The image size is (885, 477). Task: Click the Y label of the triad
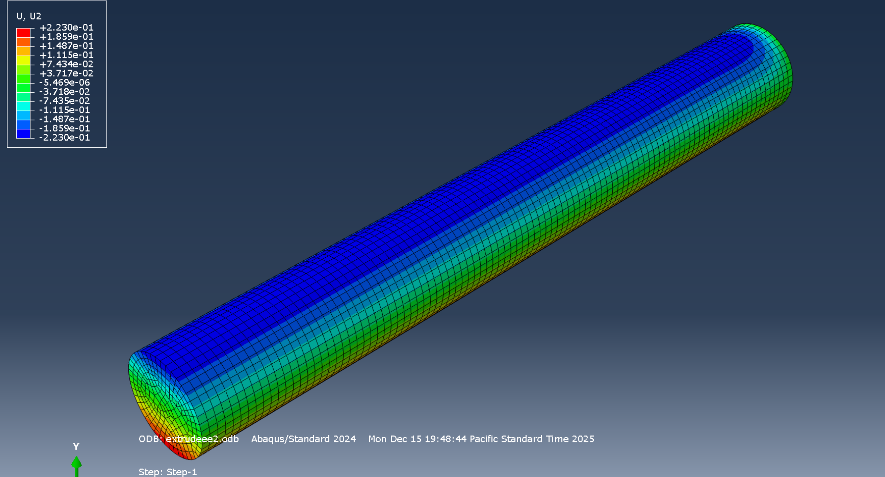[76, 446]
